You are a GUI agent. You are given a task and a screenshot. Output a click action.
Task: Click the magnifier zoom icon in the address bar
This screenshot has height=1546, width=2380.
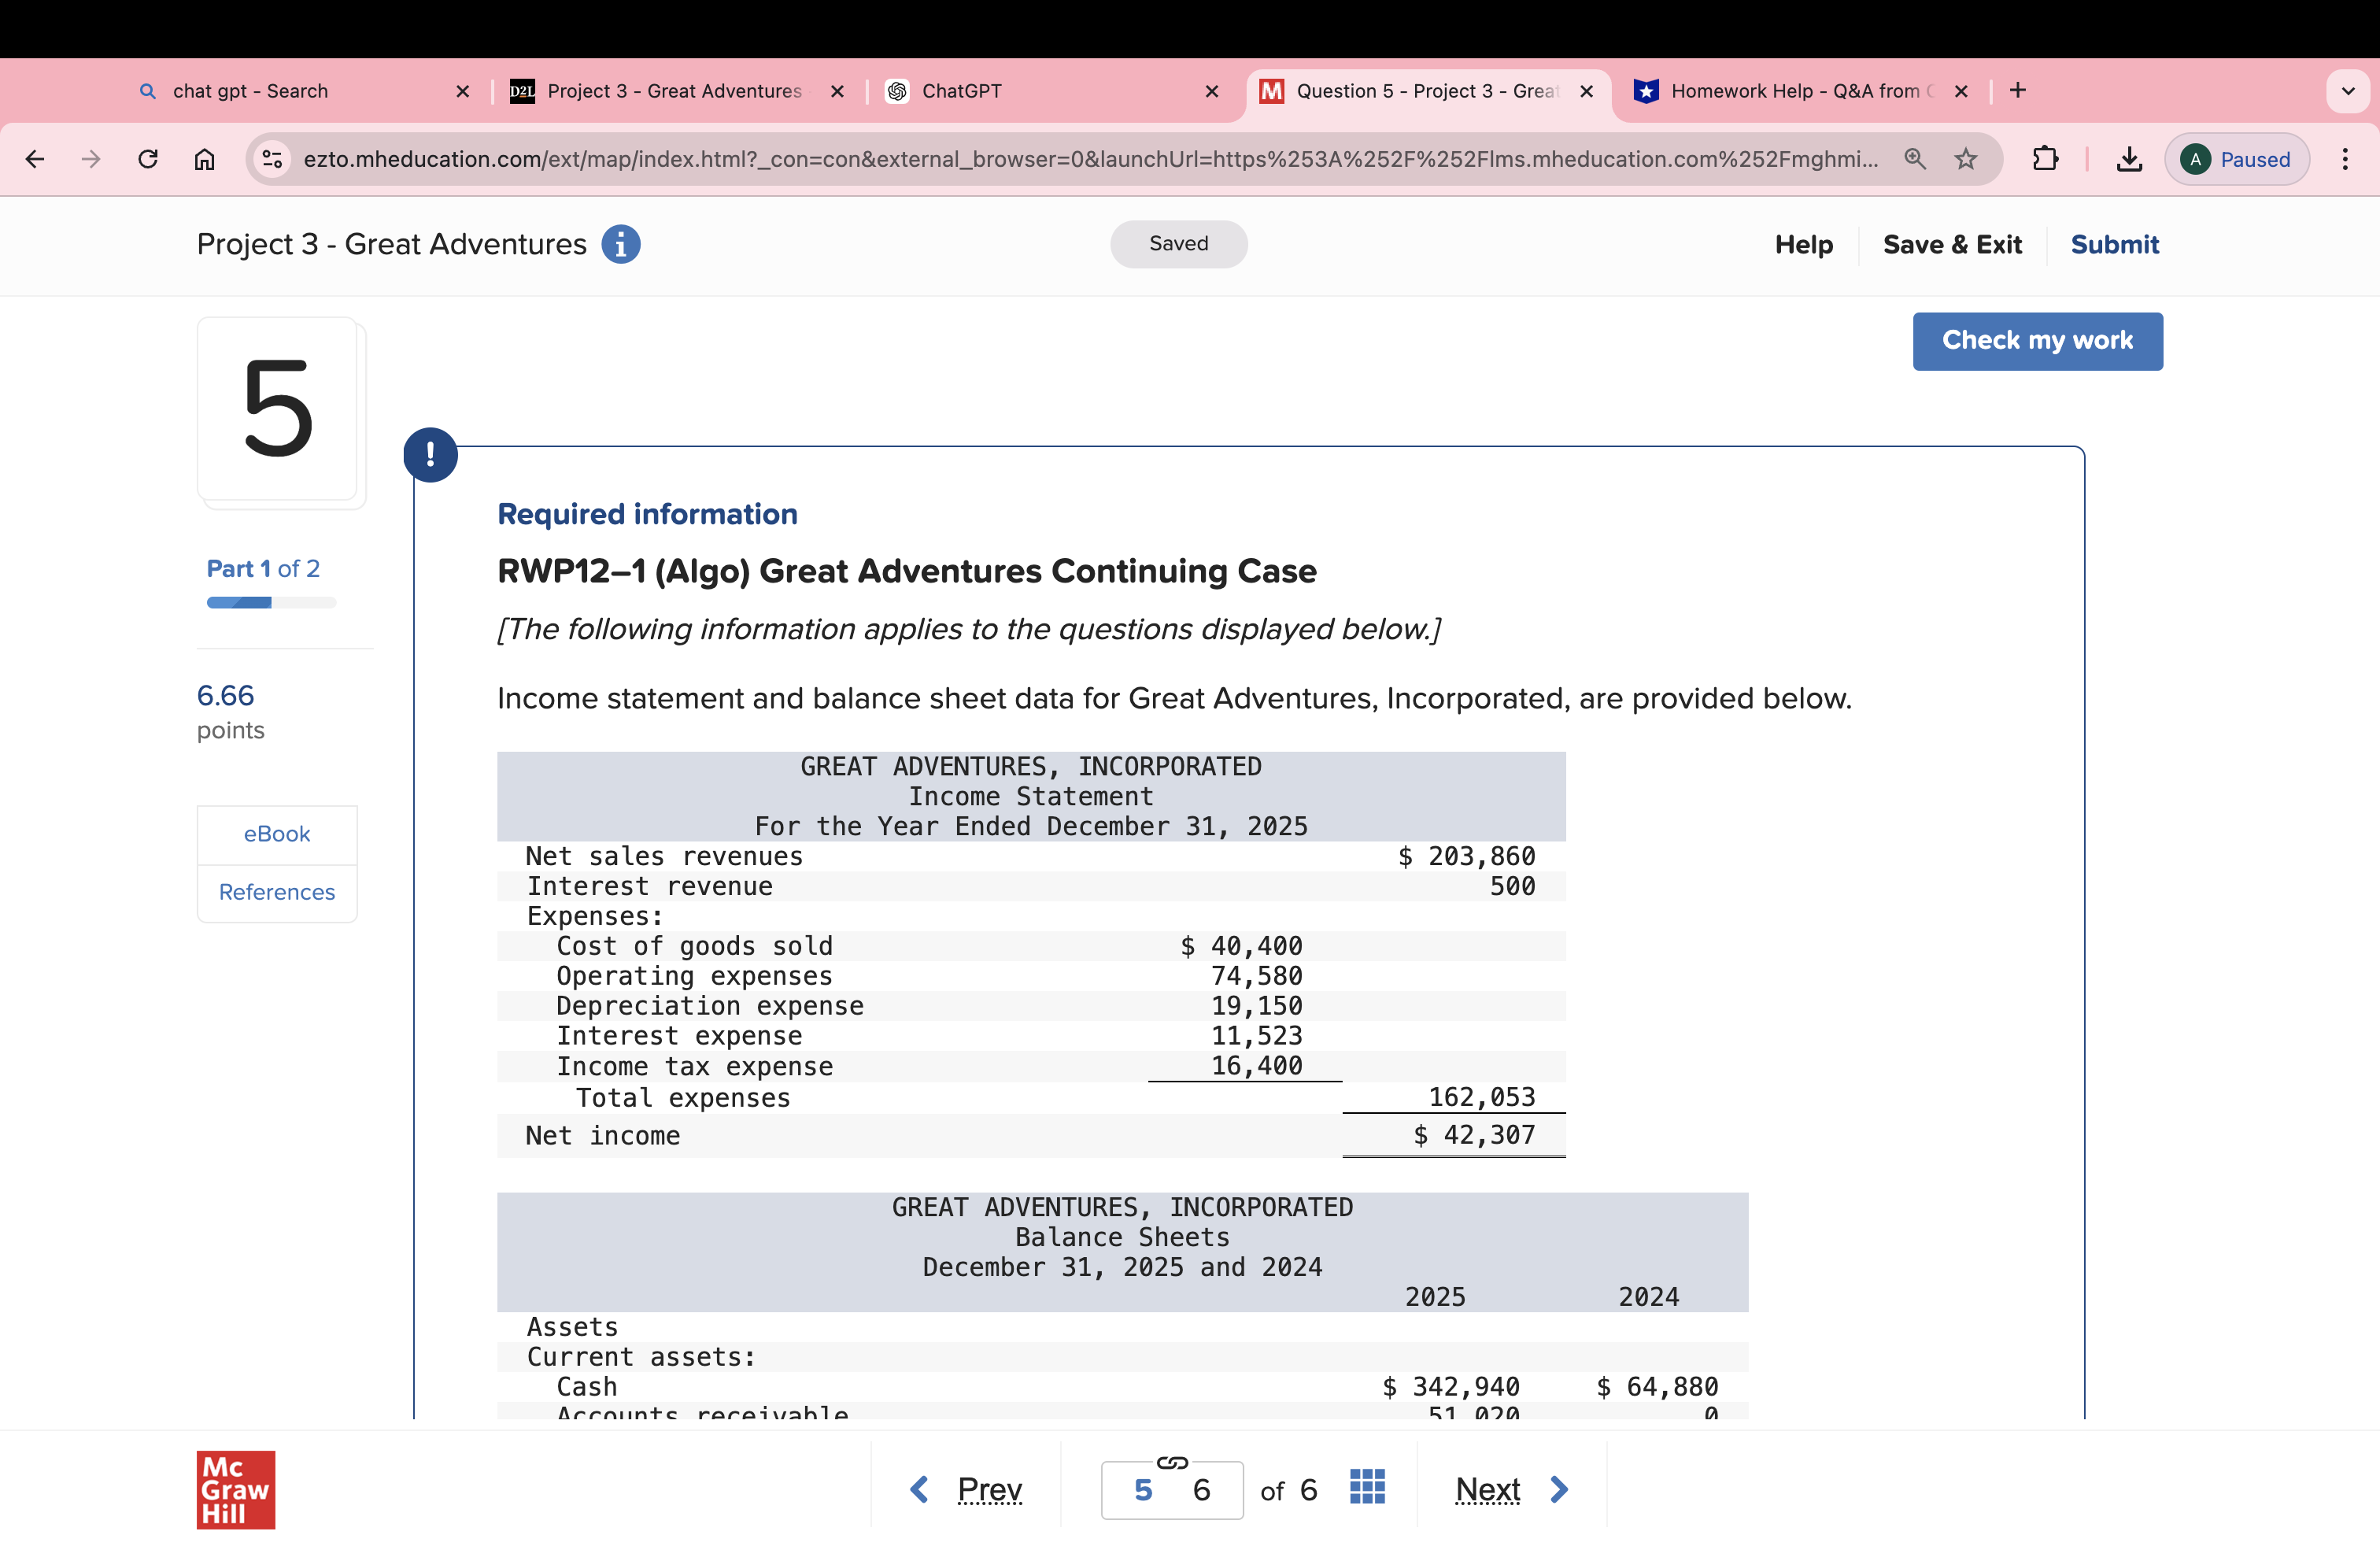point(1915,158)
